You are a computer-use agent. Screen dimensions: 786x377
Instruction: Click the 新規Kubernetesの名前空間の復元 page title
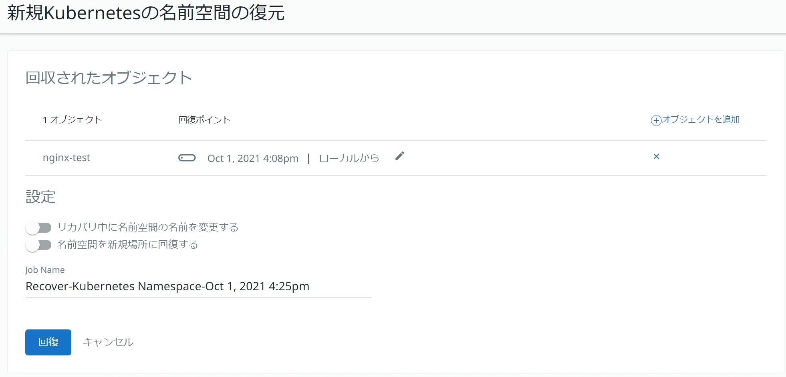[146, 13]
